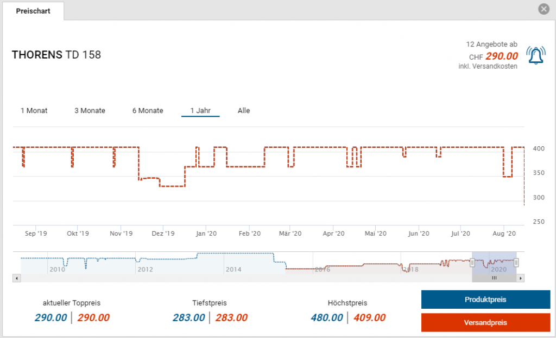Switch chart range to 1 Monat
Viewport: 556px width, 338px height.
34,110
